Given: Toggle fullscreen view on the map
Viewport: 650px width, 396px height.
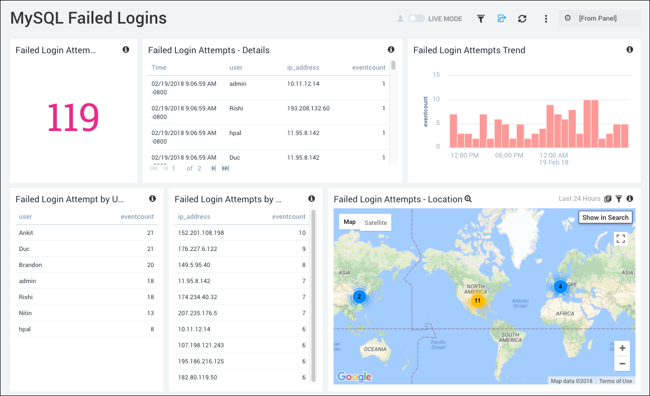Looking at the screenshot, I should (x=621, y=239).
